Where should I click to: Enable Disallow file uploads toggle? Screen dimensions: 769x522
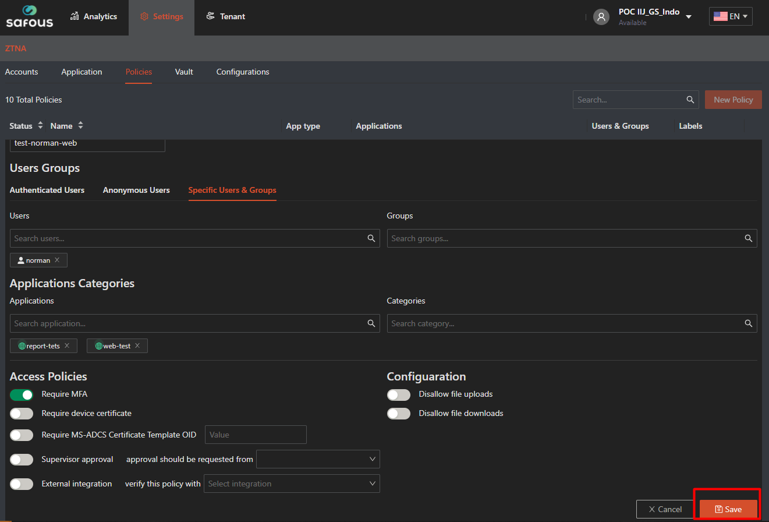[399, 395]
